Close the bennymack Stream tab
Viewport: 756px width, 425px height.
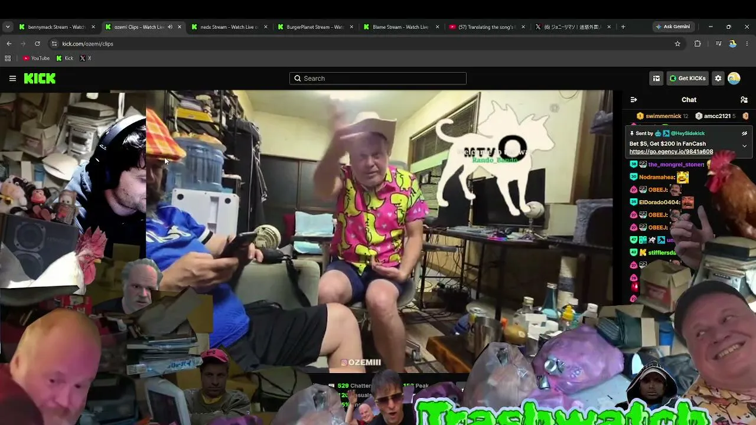[93, 27]
